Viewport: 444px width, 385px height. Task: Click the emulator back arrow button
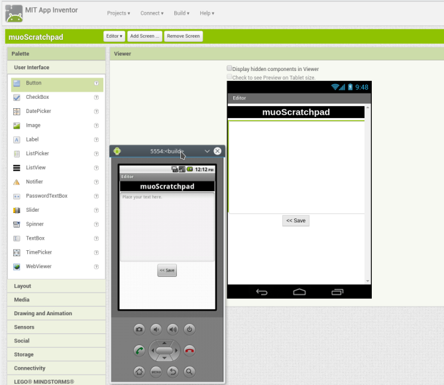pos(173,371)
